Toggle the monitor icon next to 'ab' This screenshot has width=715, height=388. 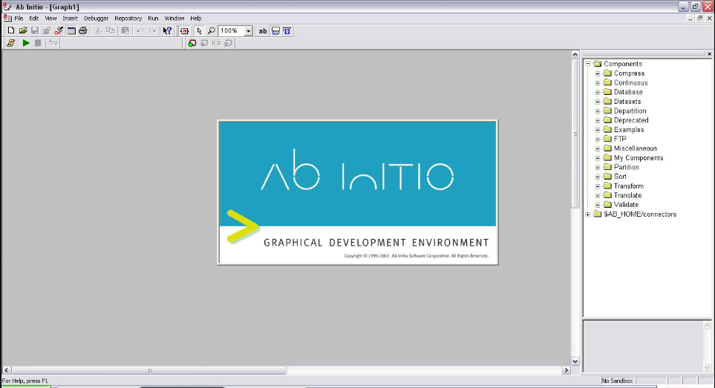(275, 30)
